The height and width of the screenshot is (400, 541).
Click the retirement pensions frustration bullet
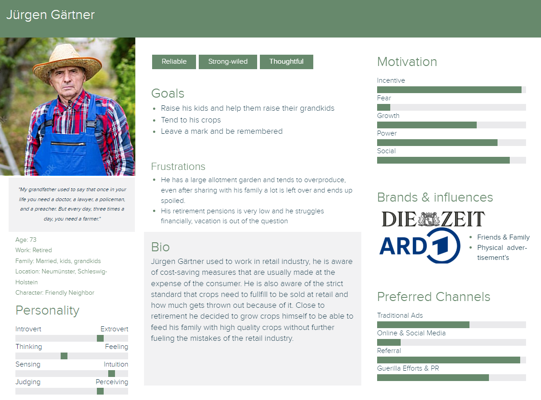click(x=242, y=216)
